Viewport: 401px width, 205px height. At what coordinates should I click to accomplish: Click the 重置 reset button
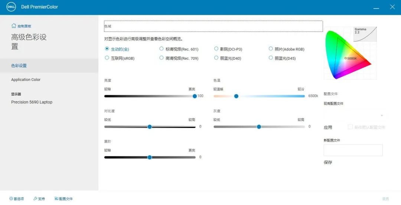pyautogui.click(x=385, y=199)
